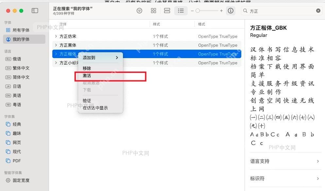Viewport: 325px width, 191px height.
Task: Expand the 方正仿宋 font family
Action: pos(56,36)
